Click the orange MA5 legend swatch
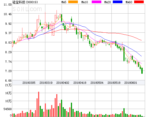This screenshot has width=160, height=117. (x=73, y=2)
